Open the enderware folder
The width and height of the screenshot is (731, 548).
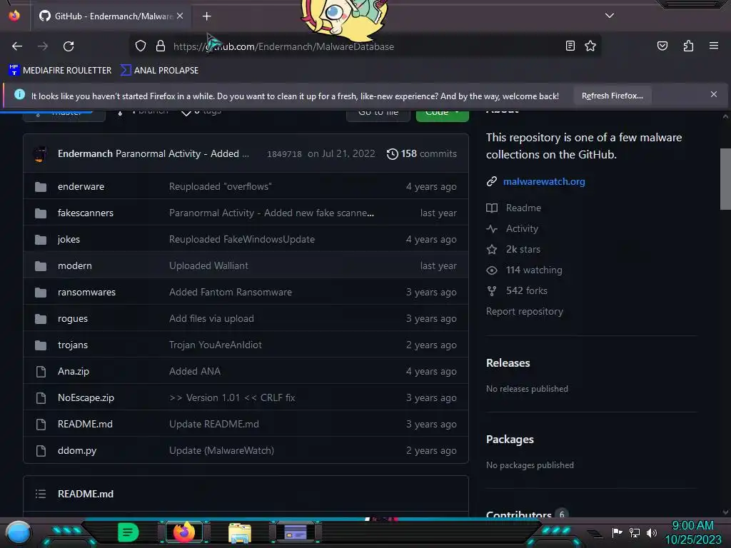[x=81, y=186]
